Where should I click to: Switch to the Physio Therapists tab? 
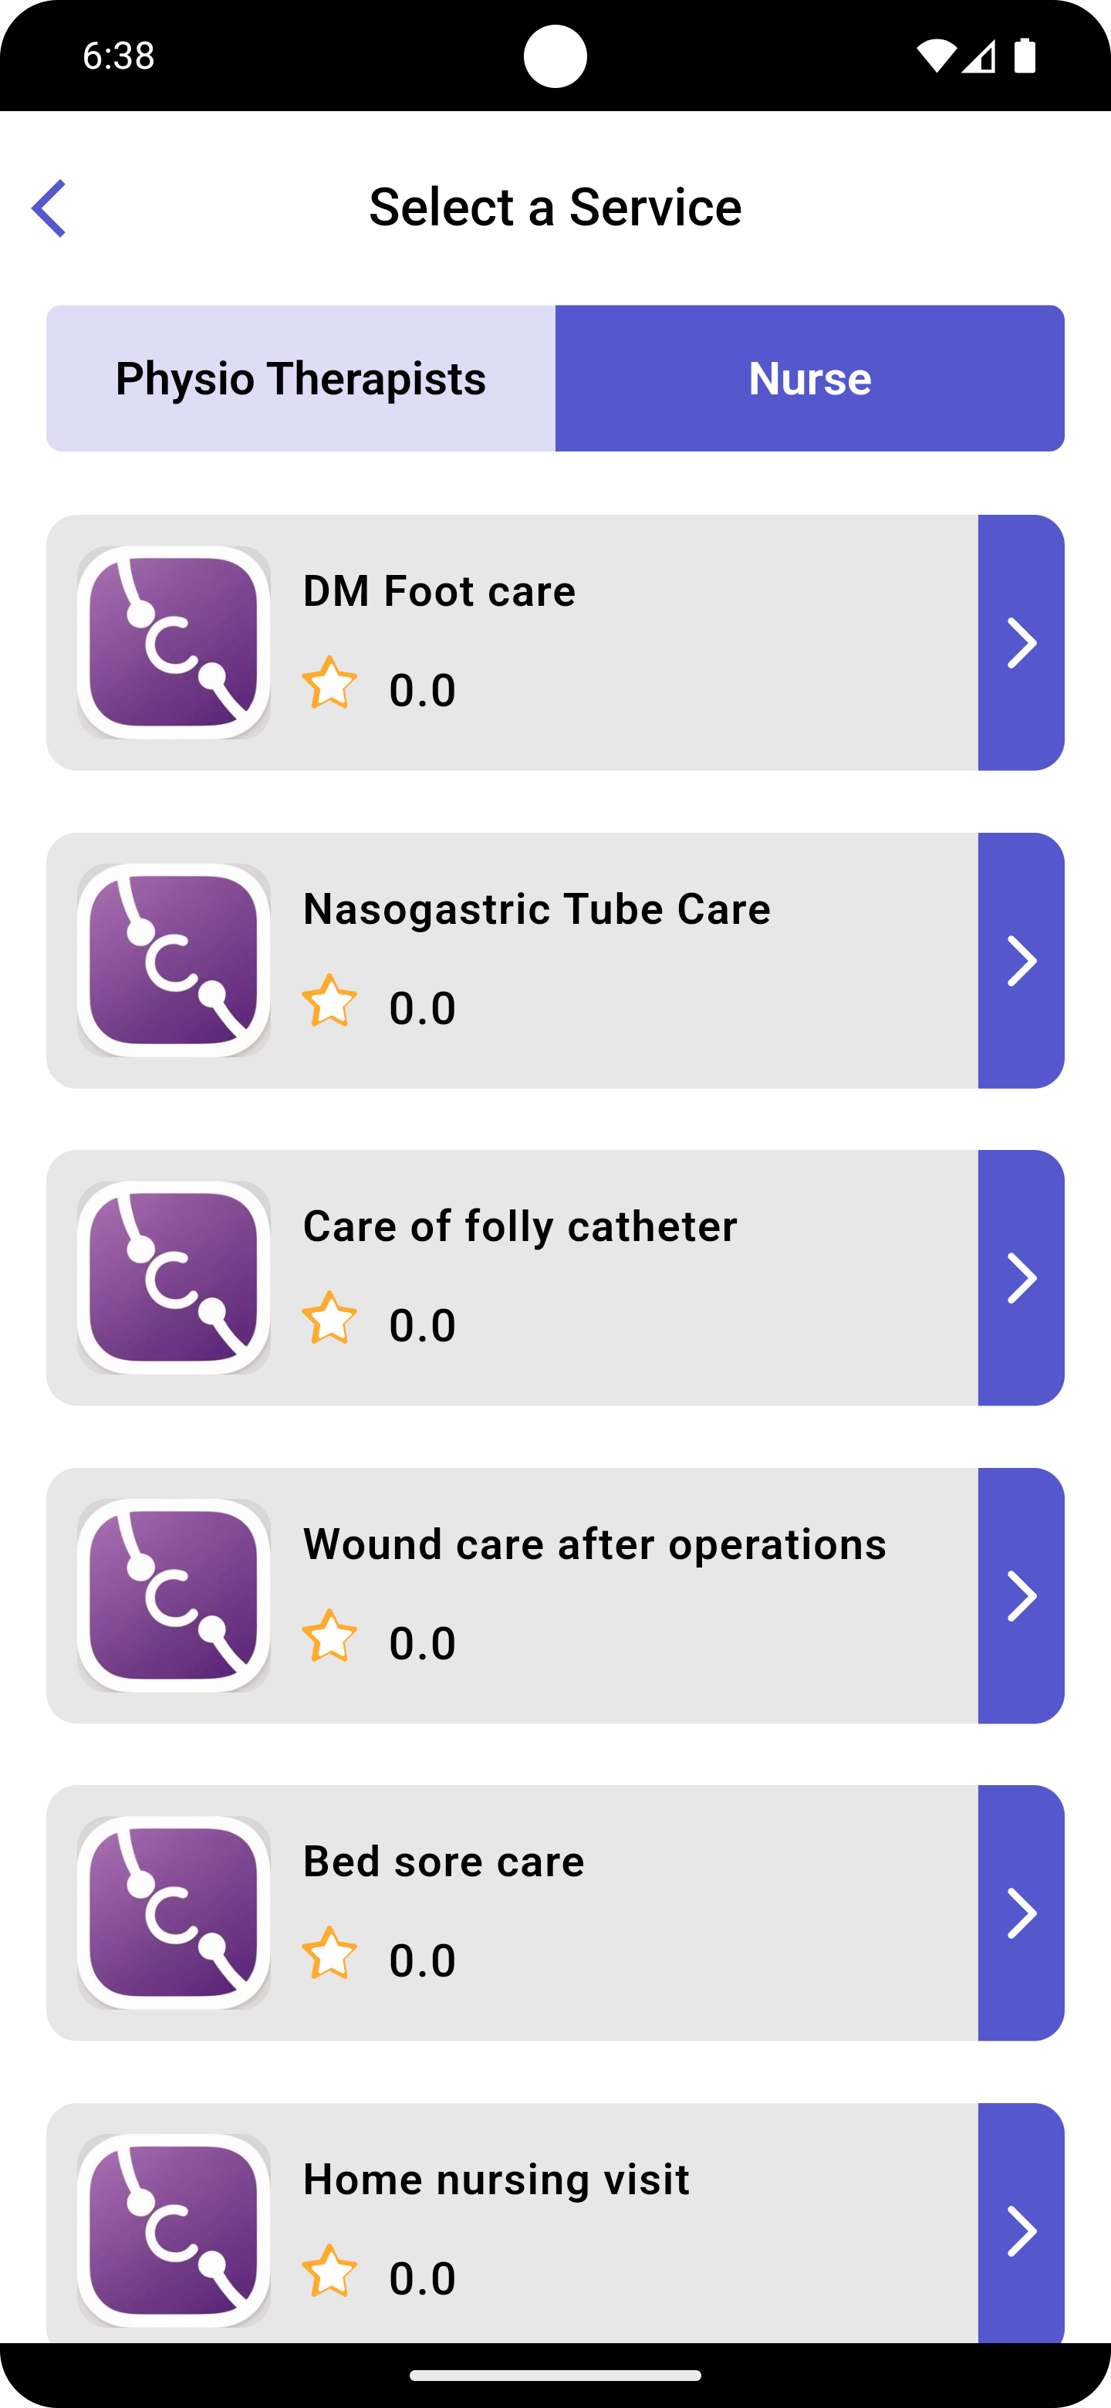coord(301,379)
